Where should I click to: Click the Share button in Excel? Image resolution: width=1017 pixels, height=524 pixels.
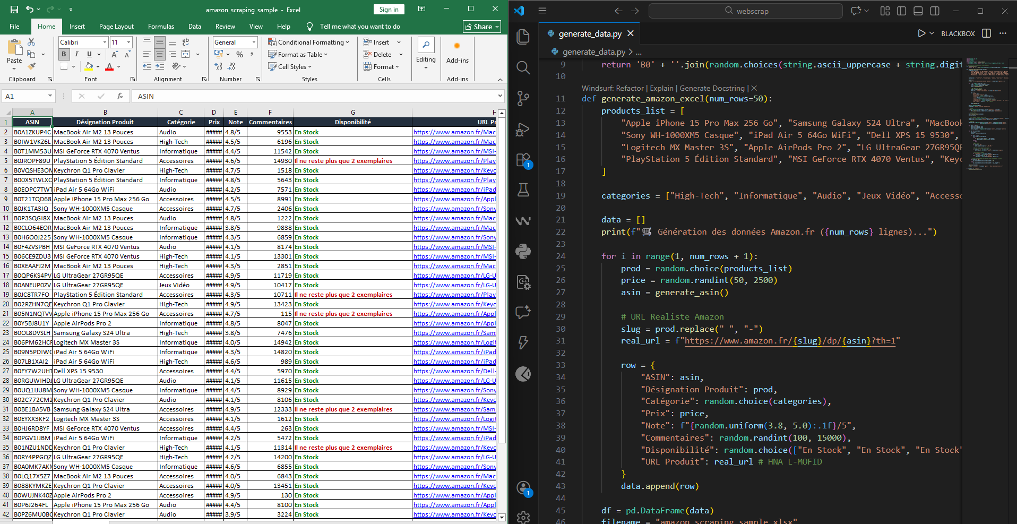pos(481,27)
